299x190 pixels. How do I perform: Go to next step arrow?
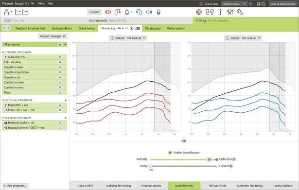pos(8,28)
